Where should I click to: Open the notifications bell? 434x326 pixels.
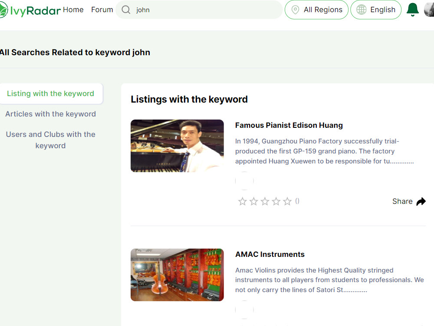[x=412, y=10]
